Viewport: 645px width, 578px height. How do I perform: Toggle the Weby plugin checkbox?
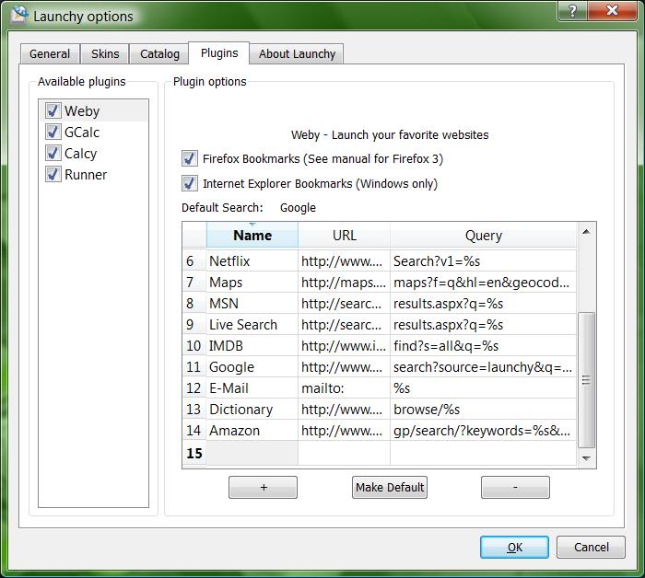click(53, 110)
